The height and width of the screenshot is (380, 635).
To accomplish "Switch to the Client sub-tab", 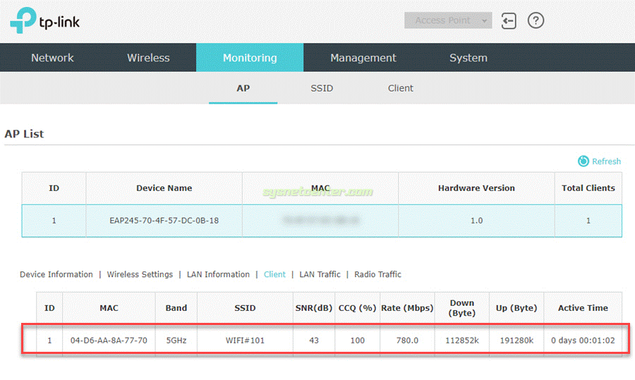I will point(401,88).
